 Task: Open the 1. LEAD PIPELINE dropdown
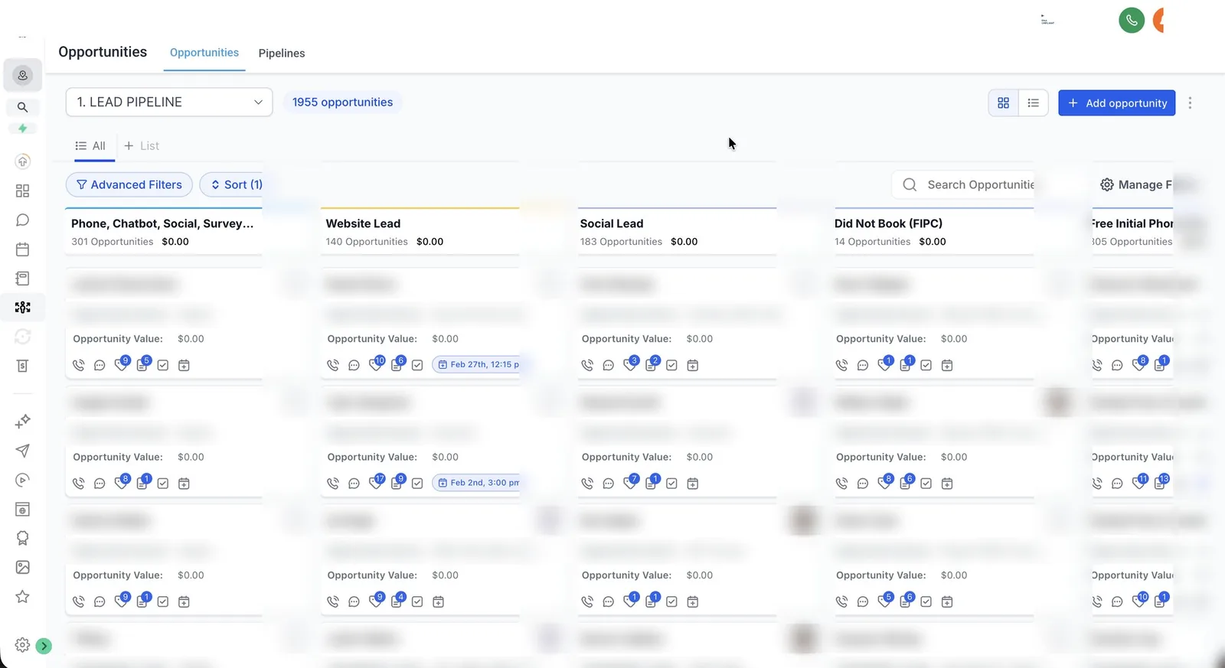(169, 102)
